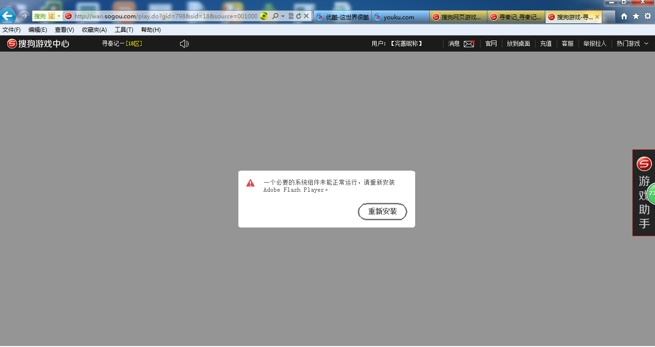Open the 热门游戏 dropdown
This screenshot has height=347, width=655.
click(x=629, y=43)
